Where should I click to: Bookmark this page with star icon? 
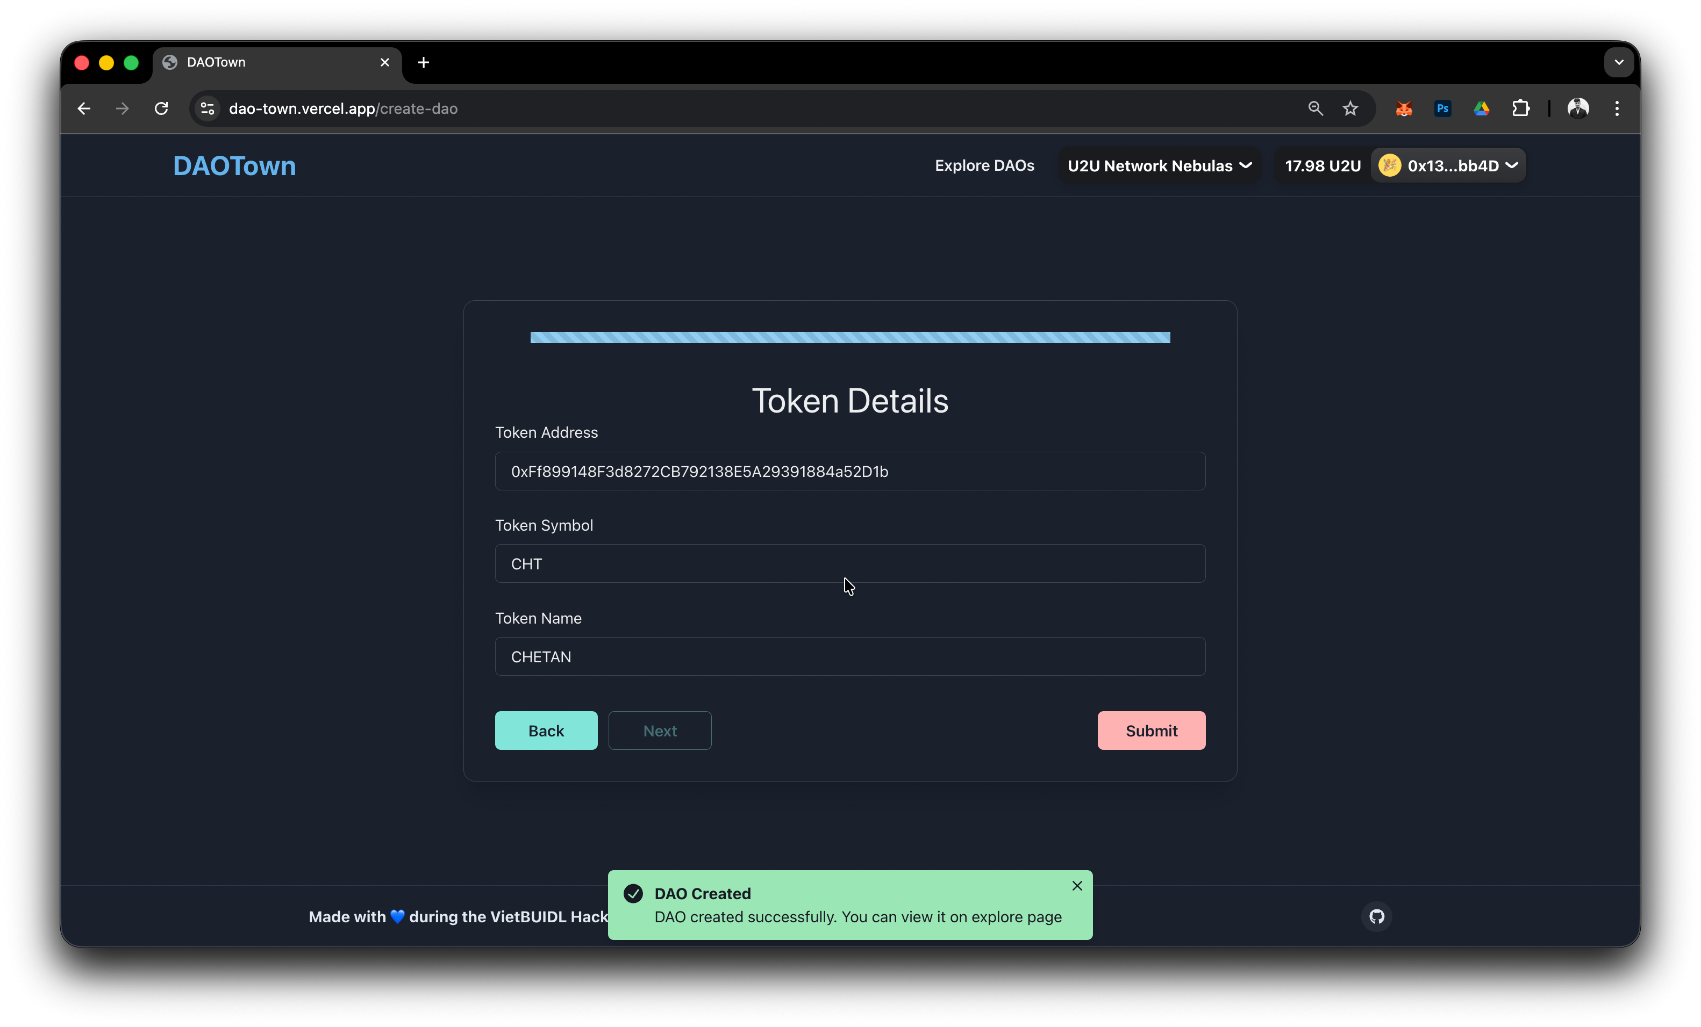point(1350,109)
